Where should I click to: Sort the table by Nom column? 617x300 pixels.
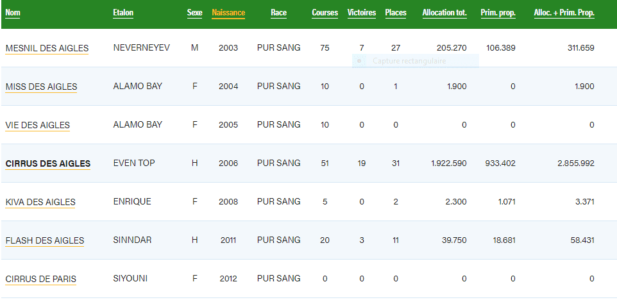click(13, 13)
